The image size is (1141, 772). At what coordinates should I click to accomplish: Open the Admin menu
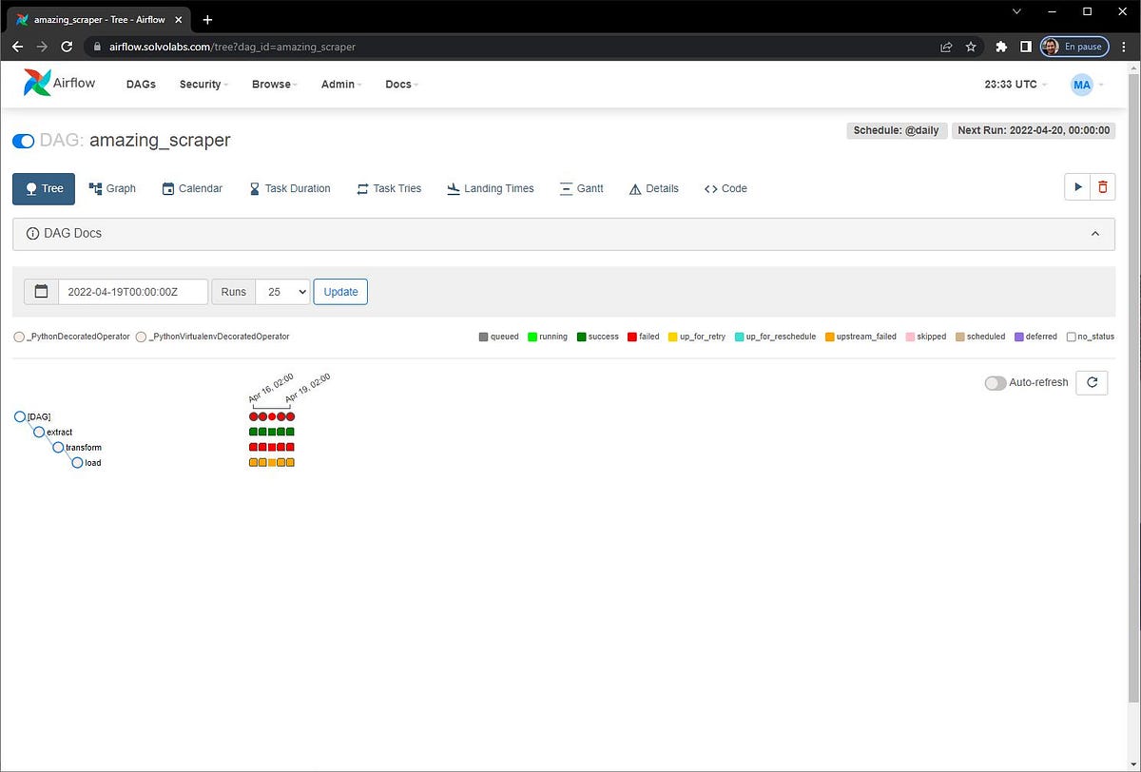338,84
